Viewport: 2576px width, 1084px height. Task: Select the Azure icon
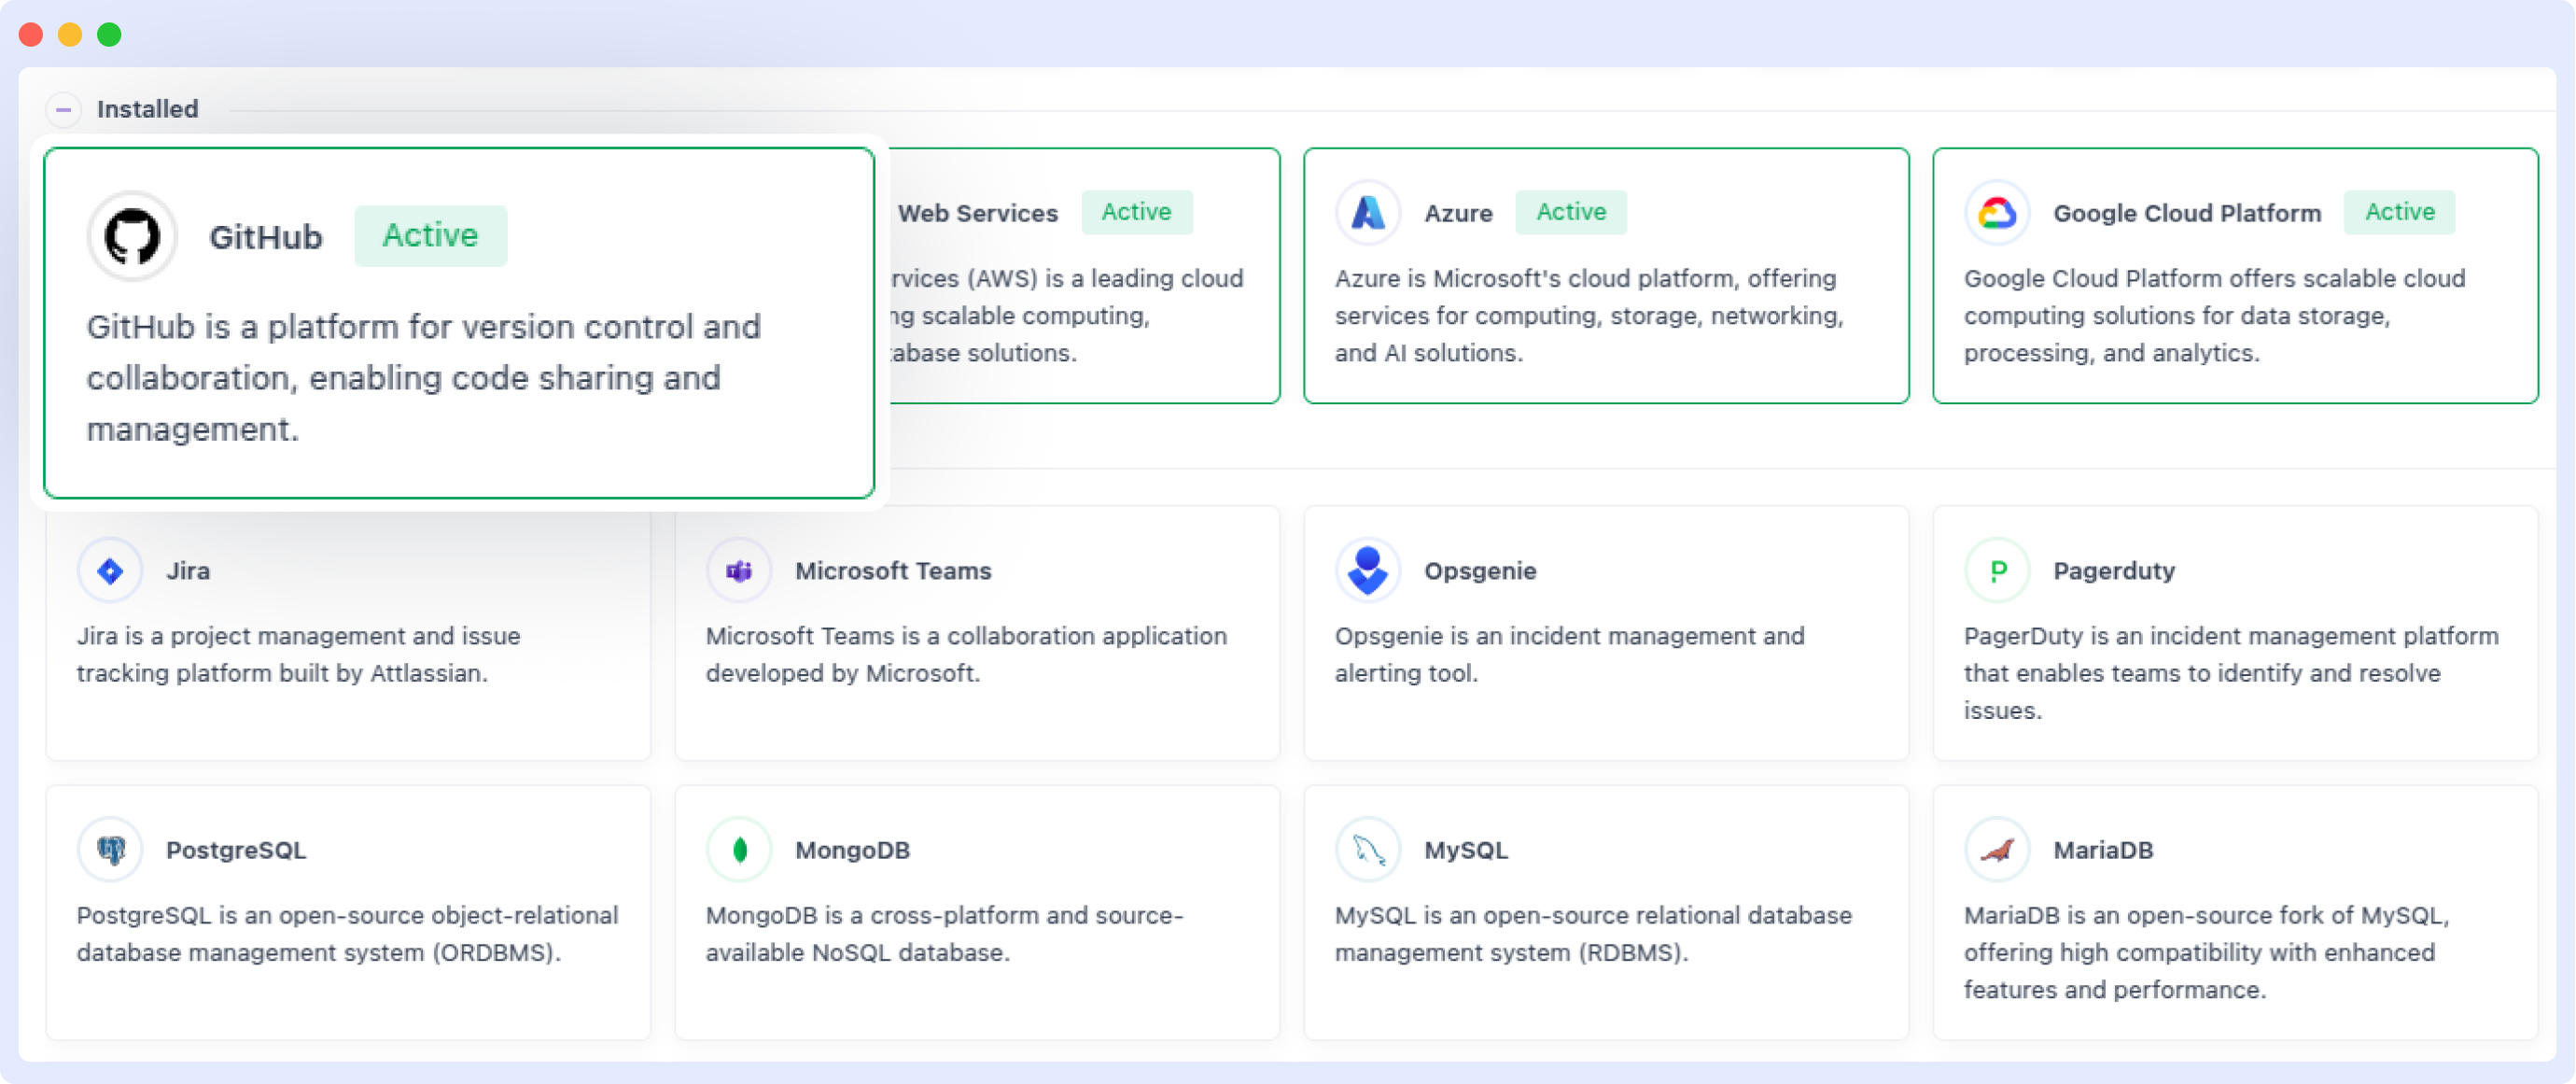pos(1367,213)
